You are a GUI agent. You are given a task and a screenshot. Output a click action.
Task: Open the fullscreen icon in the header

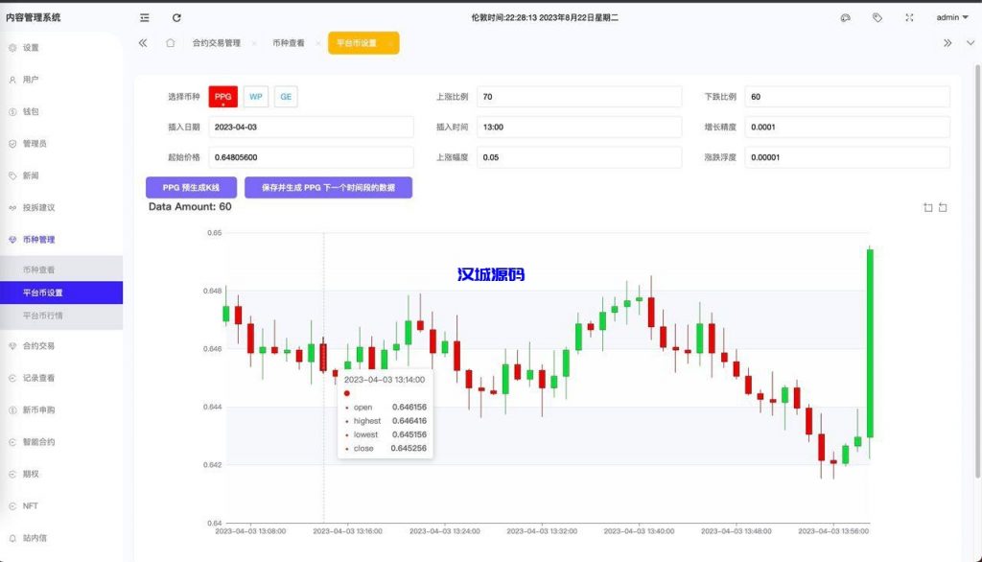pos(908,16)
